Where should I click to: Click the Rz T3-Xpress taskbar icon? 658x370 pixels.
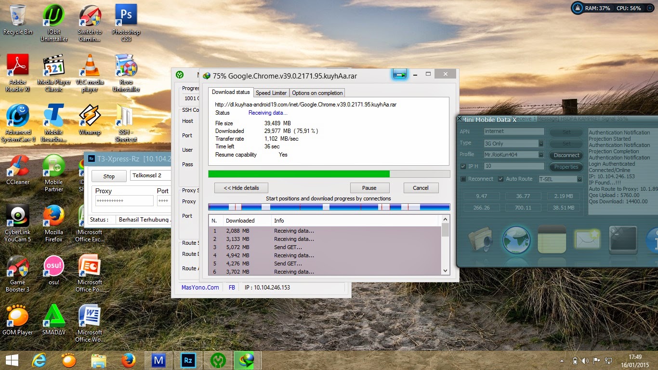(188, 360)
